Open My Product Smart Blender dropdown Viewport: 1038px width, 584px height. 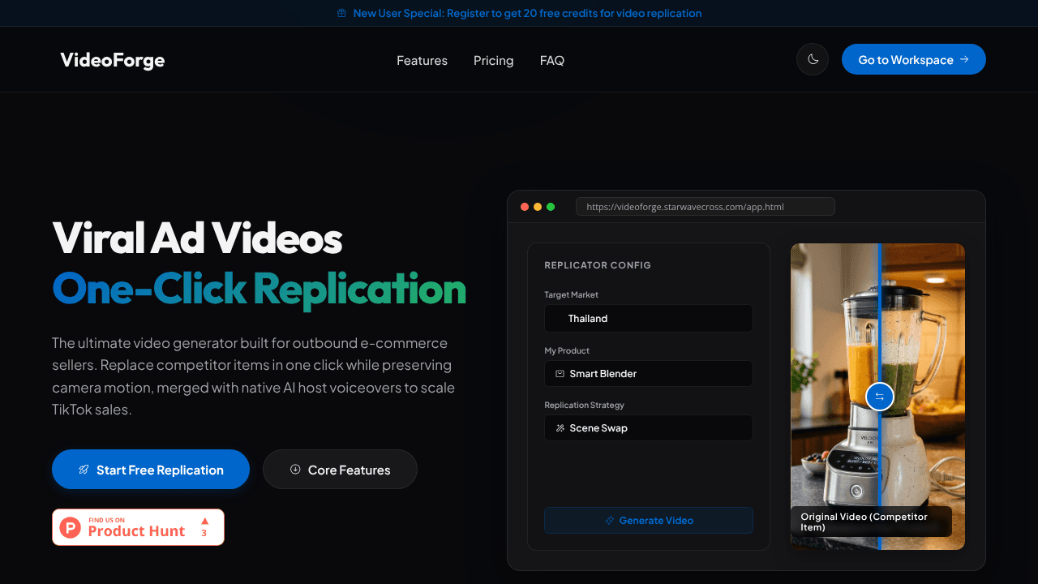coord(649,373)
